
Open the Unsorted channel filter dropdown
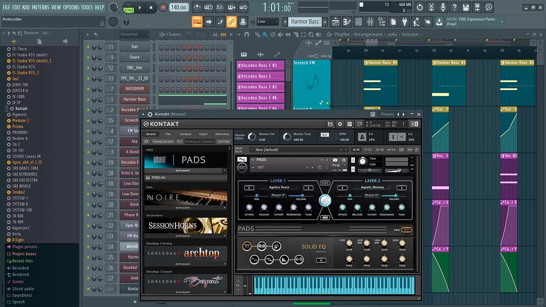(x=134, y=34)
